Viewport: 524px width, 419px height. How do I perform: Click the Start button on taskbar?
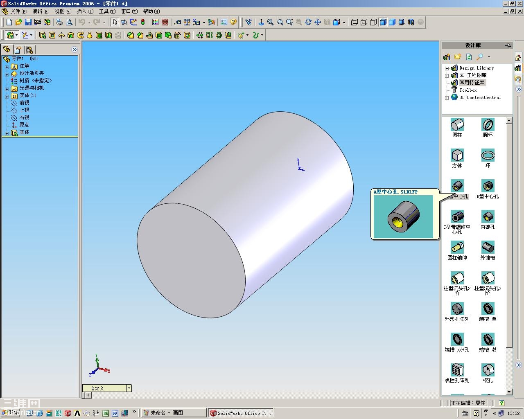tap(10, 413)
